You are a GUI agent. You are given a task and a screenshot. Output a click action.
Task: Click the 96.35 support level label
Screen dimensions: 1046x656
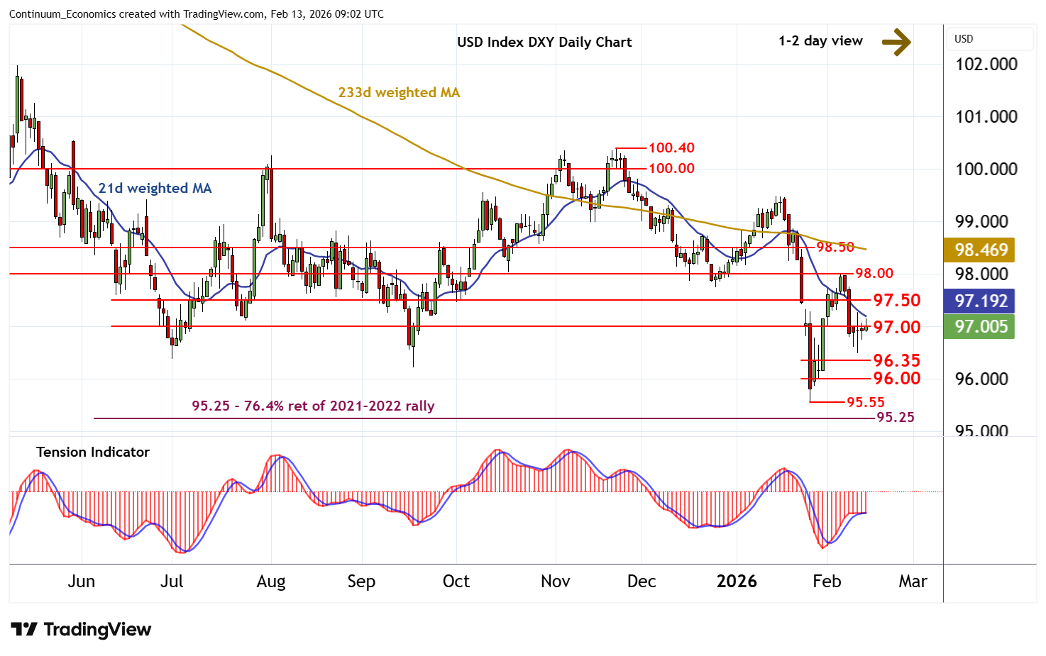(896, 360)
